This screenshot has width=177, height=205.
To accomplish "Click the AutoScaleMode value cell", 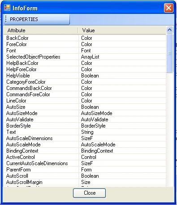I will (x=122, y=145).
